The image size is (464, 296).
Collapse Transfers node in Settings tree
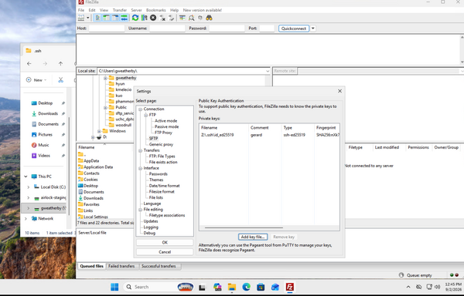(140, 150)
